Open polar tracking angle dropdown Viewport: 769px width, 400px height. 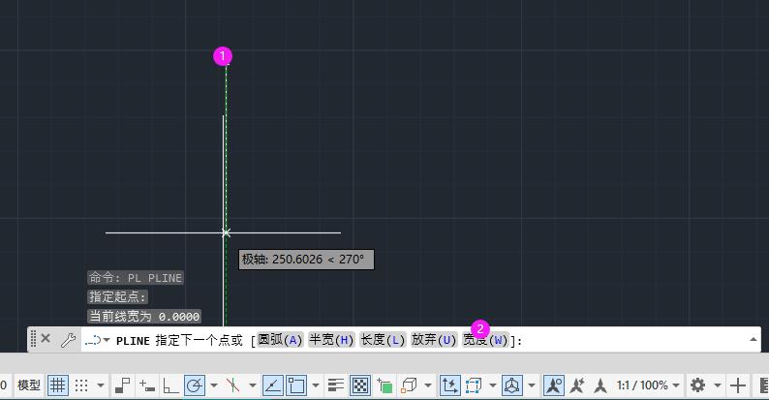pyautogui.click(x=213, y=385)
